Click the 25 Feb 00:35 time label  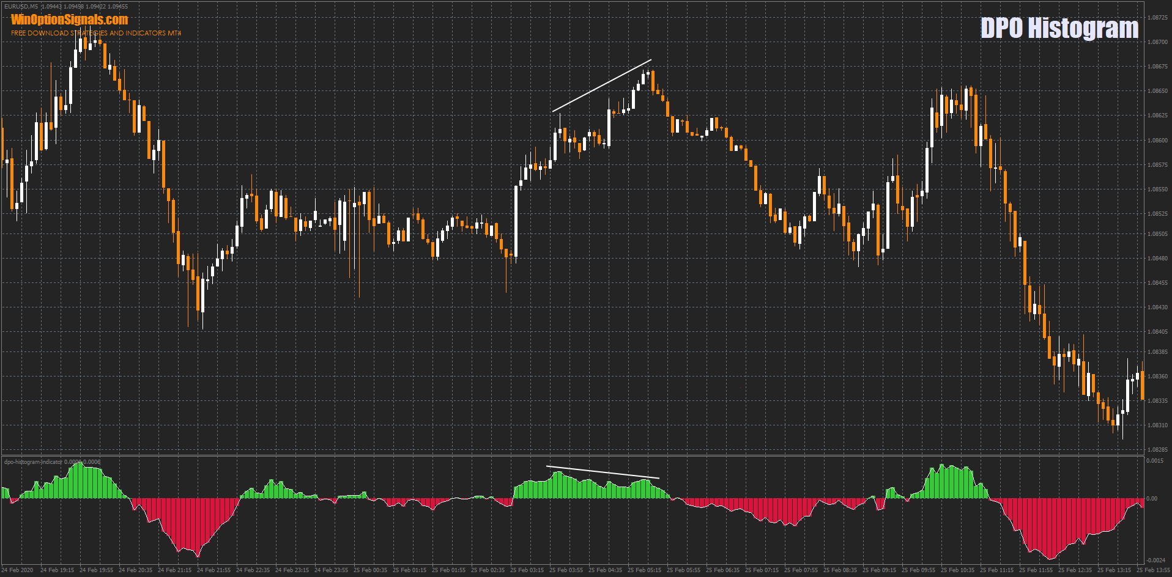tap(370, 570)
